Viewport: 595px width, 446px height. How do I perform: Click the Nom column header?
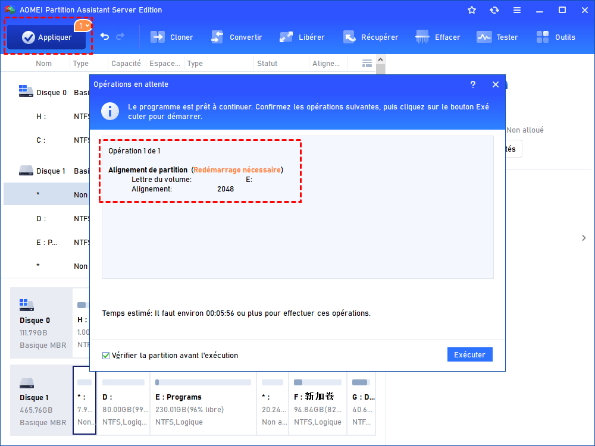coord(43,64)
